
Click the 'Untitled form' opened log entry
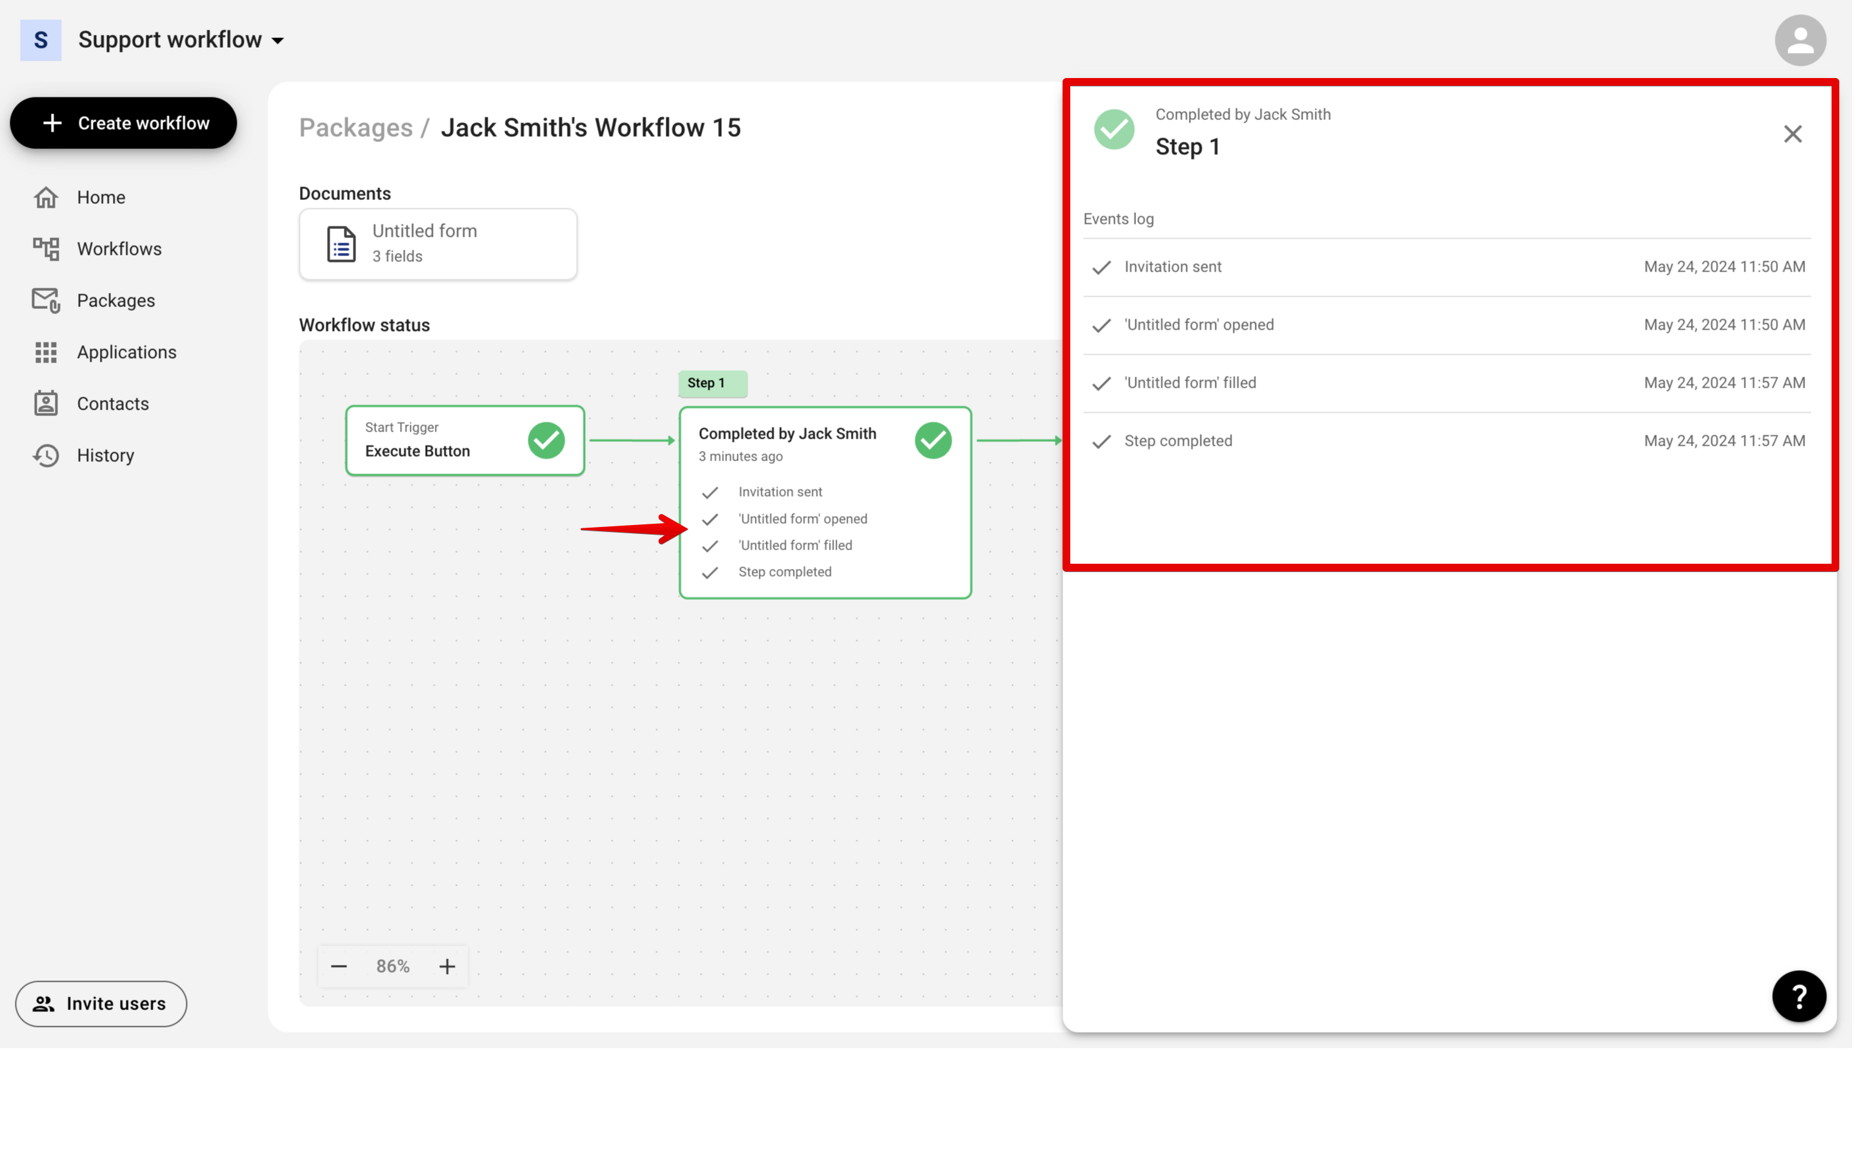point(1446,326)
